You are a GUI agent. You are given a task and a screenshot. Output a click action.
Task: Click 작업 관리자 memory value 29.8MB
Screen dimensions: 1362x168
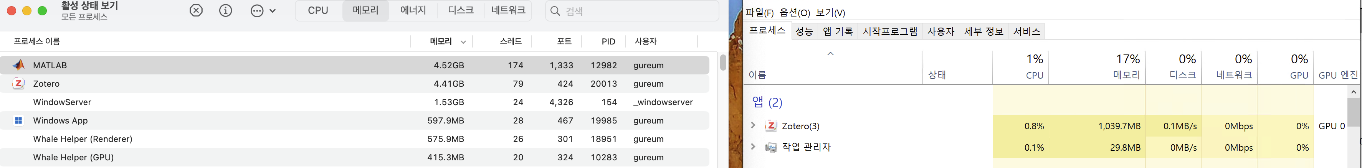1125,148
